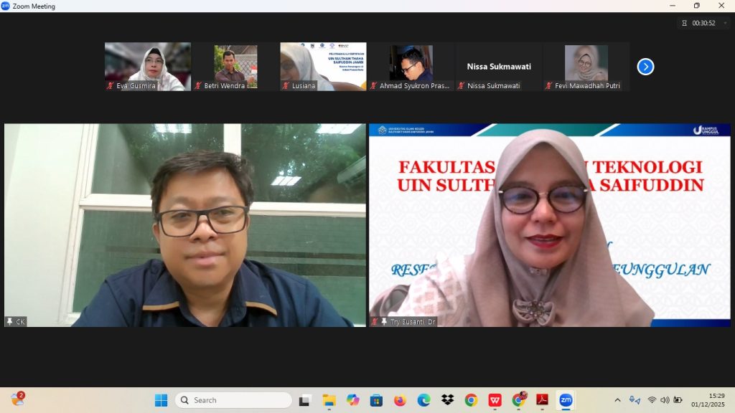Launch Microsoft Edge from the taskbar

coord(423,400)
